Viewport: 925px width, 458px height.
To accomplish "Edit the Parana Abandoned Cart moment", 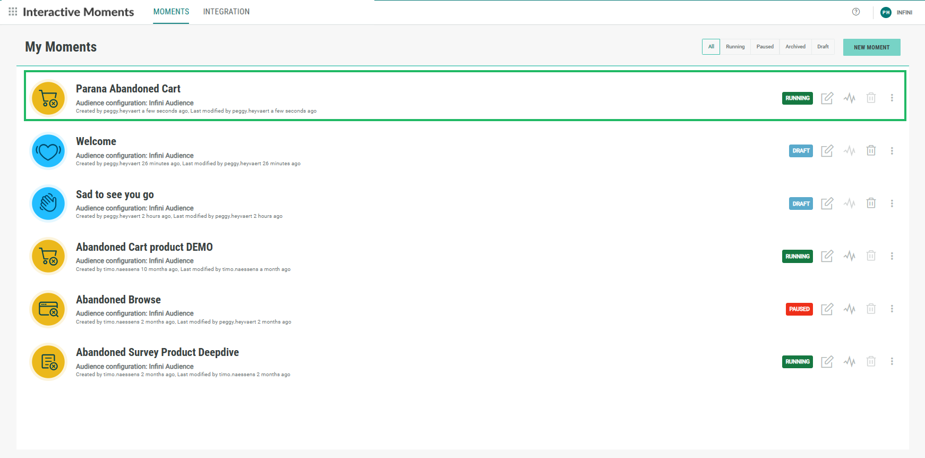I will click(x=827, y=98).
